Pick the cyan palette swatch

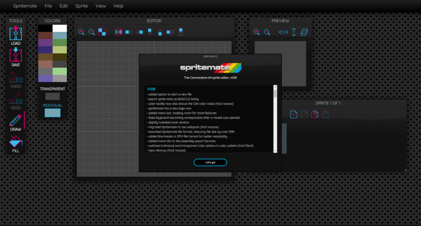(60, 35)
